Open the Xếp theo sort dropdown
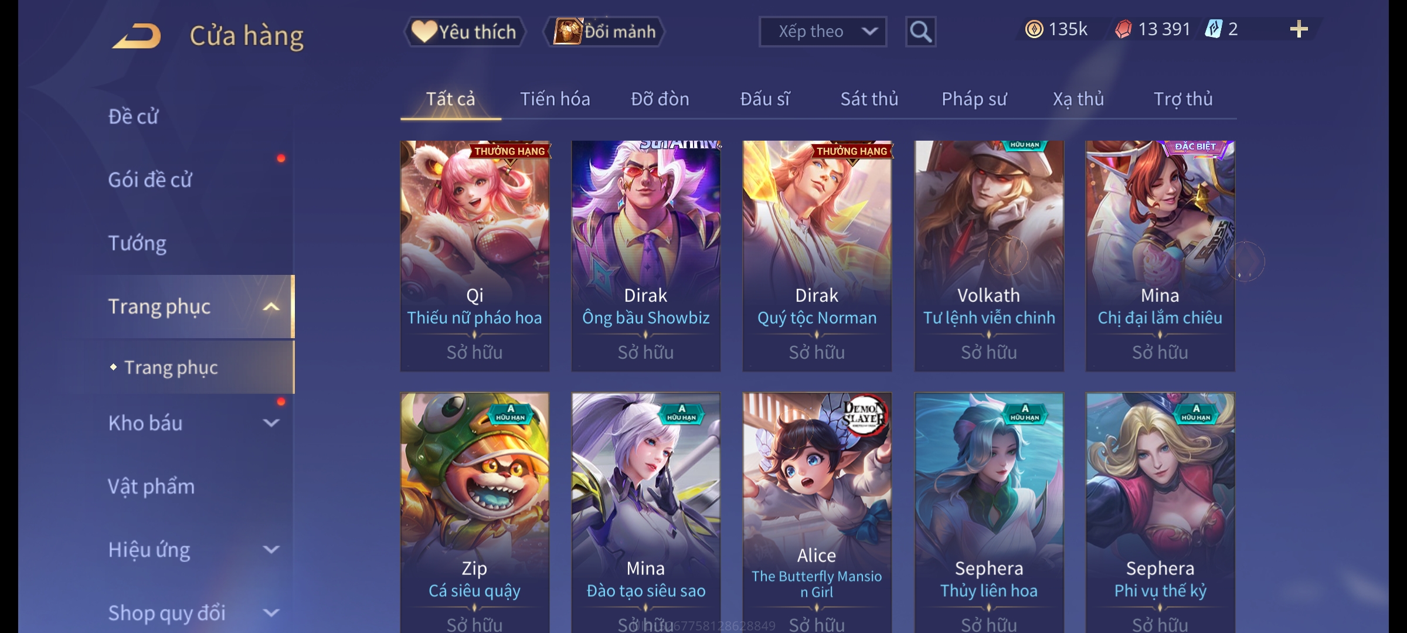Screen dimensions: 1407x633 click(823, 32)
